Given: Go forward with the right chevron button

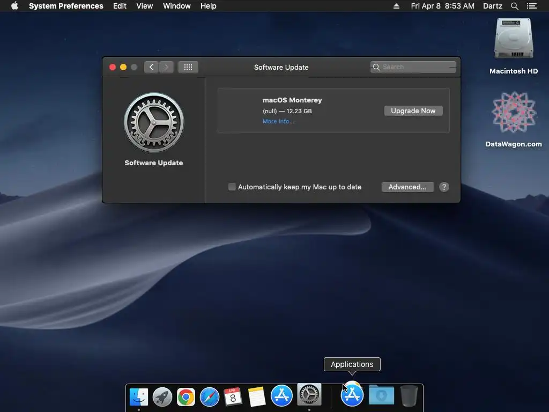Looking at the screenshot, I should pyautogui.click(x=166, y=67).
